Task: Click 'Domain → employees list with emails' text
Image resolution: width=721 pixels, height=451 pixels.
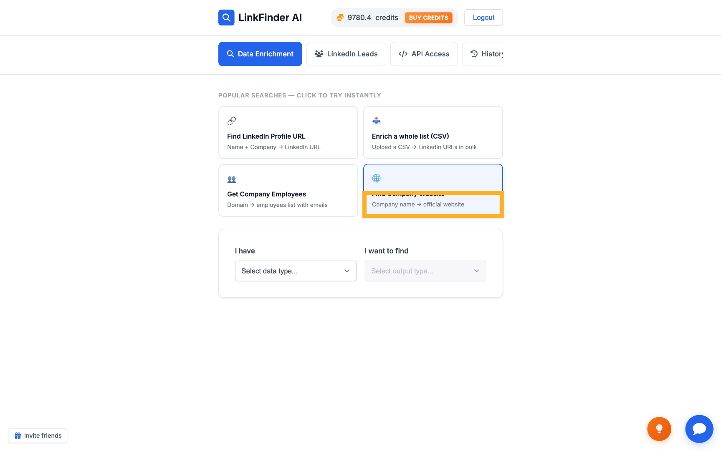Action: 277,205
